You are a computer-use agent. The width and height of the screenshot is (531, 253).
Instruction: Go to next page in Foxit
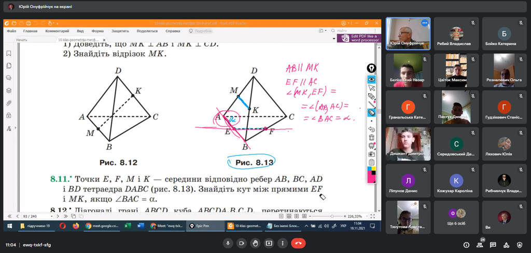[x=58, y=216]
